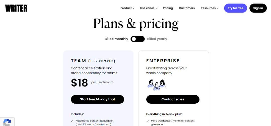This screenshot has width=271, height=126.
Task: Click checkmark beside More words/user/month
Action: click(x=148, y=121)
